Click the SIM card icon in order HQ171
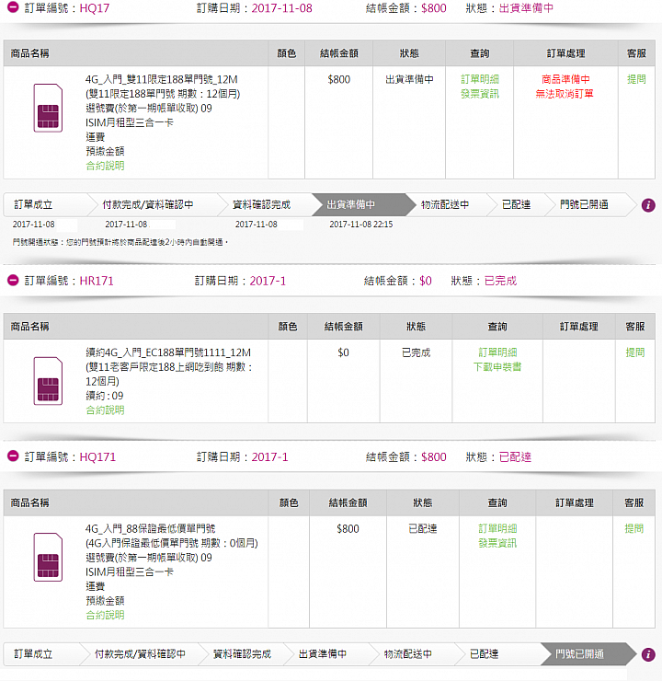662x681 pixels. pyautogui.click(x=48, y=557)
